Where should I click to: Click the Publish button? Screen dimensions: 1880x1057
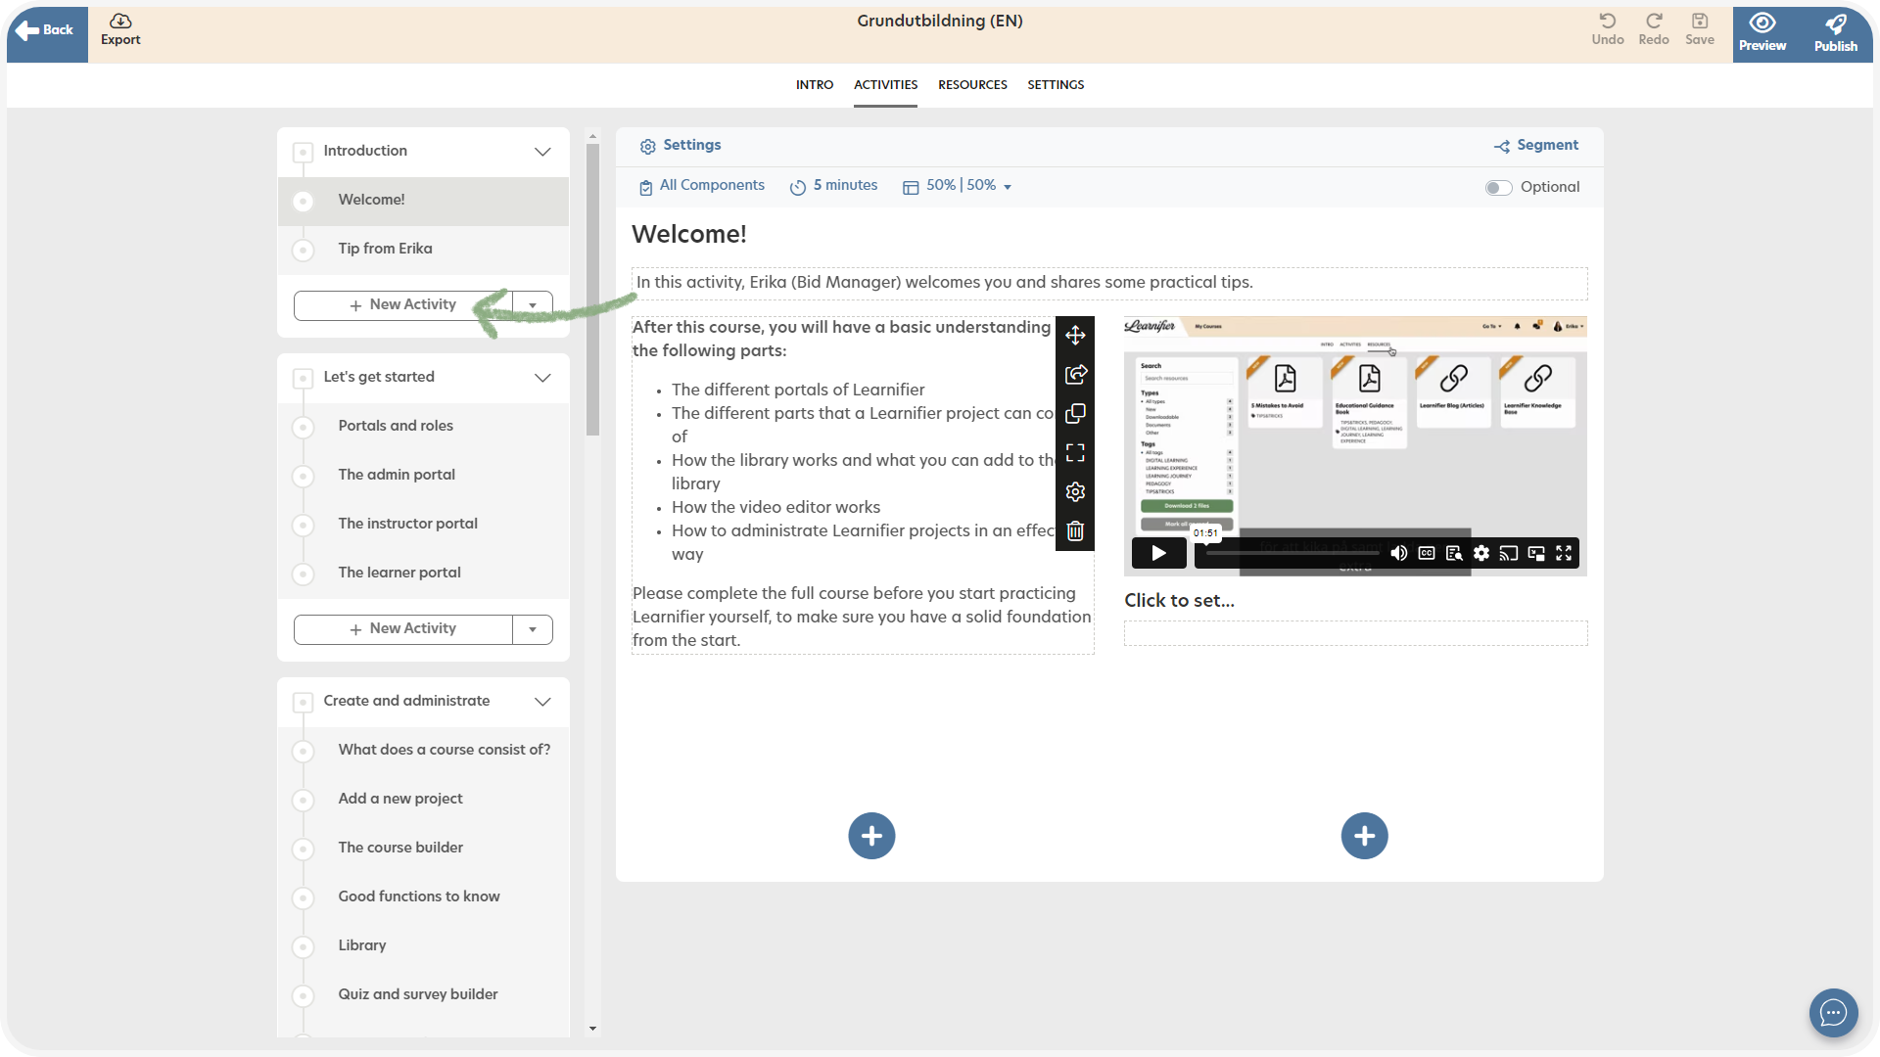(x=1835, y=33)
